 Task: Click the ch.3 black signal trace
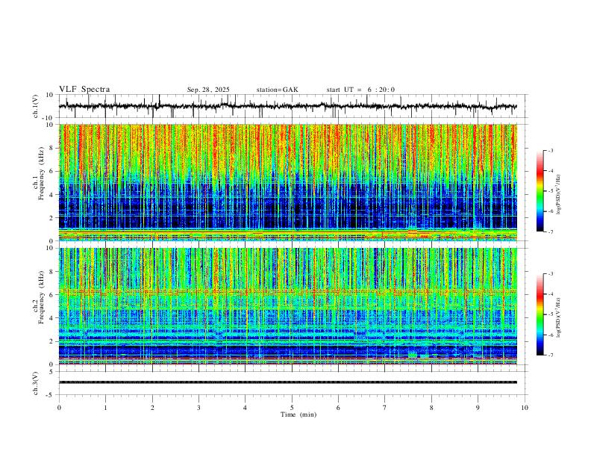[x=288, y=382]
